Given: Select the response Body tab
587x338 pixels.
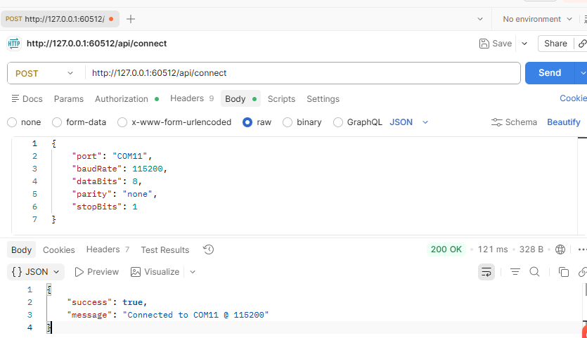Looking at the screenshot, I should coord(21,249).
